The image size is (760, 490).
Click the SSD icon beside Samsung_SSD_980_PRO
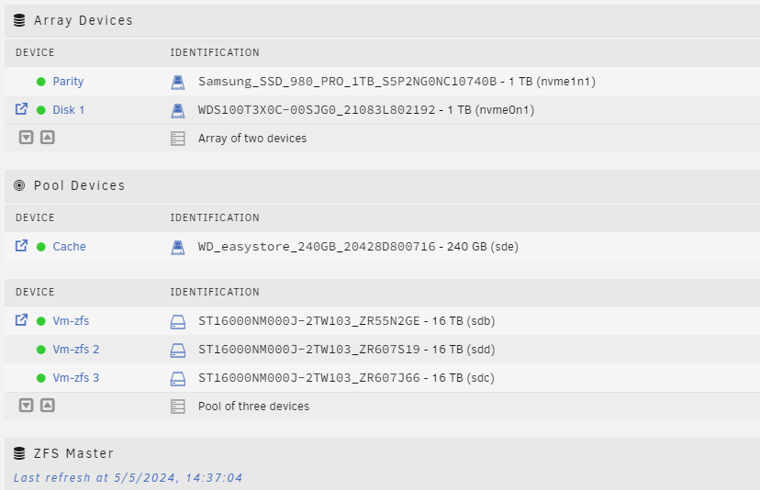pos(178,83)
